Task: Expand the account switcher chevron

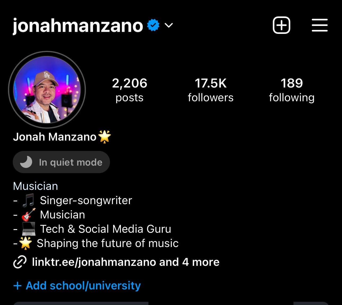Action: [x=169, y=25]
